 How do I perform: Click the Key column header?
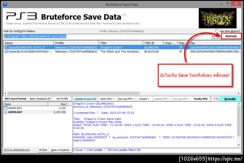(215, 43)
